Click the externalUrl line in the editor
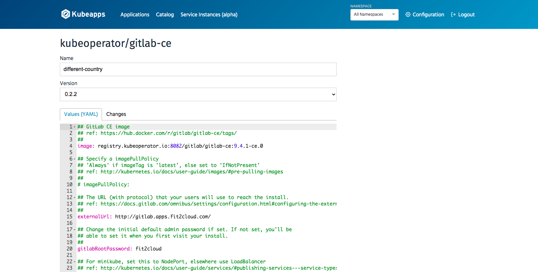 click(x=144, y=217)
